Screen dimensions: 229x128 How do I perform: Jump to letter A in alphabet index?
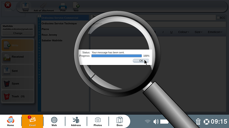(39, 16)
